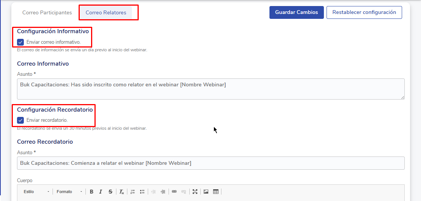Uncheck Enviar correo informativo checkbox
This screenshot has height=201, width=421.
click(x=21, y=42)
